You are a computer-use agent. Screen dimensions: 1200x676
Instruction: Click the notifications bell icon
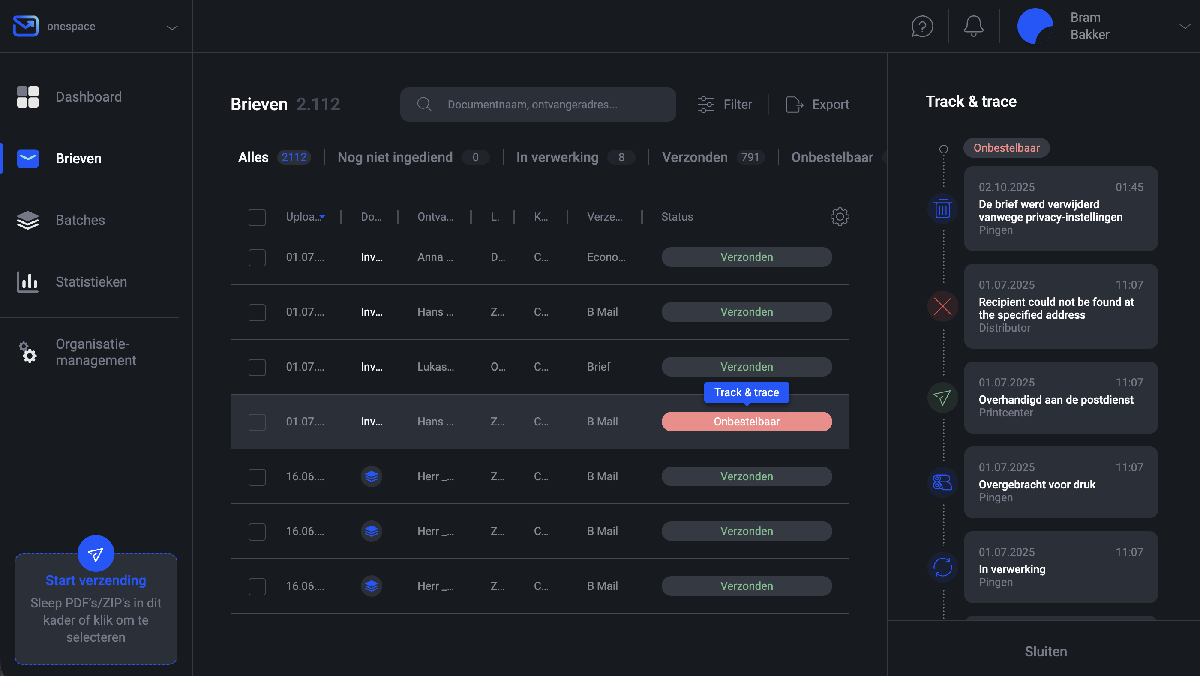(974, 26)
